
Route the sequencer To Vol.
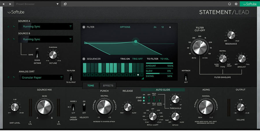[x=165, y=59]
